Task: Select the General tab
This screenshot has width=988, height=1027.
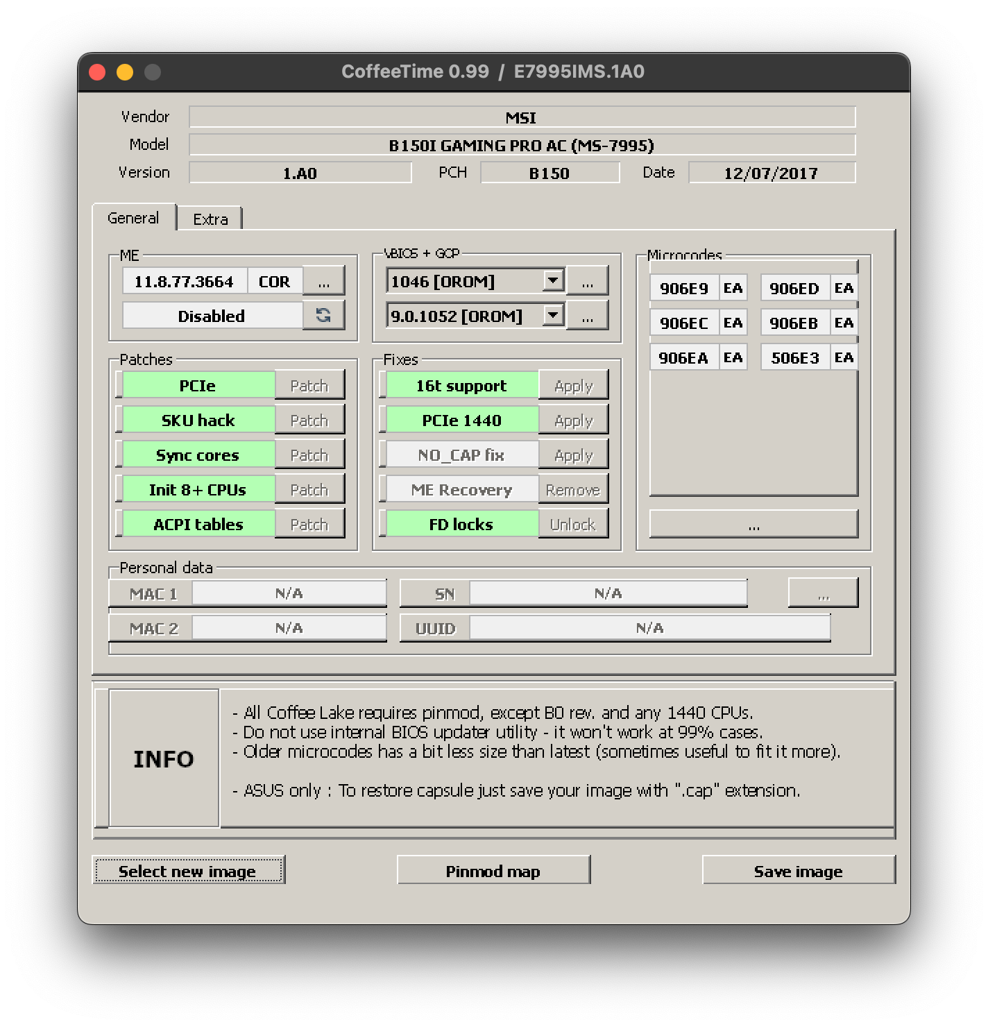Action: [133, 218]
